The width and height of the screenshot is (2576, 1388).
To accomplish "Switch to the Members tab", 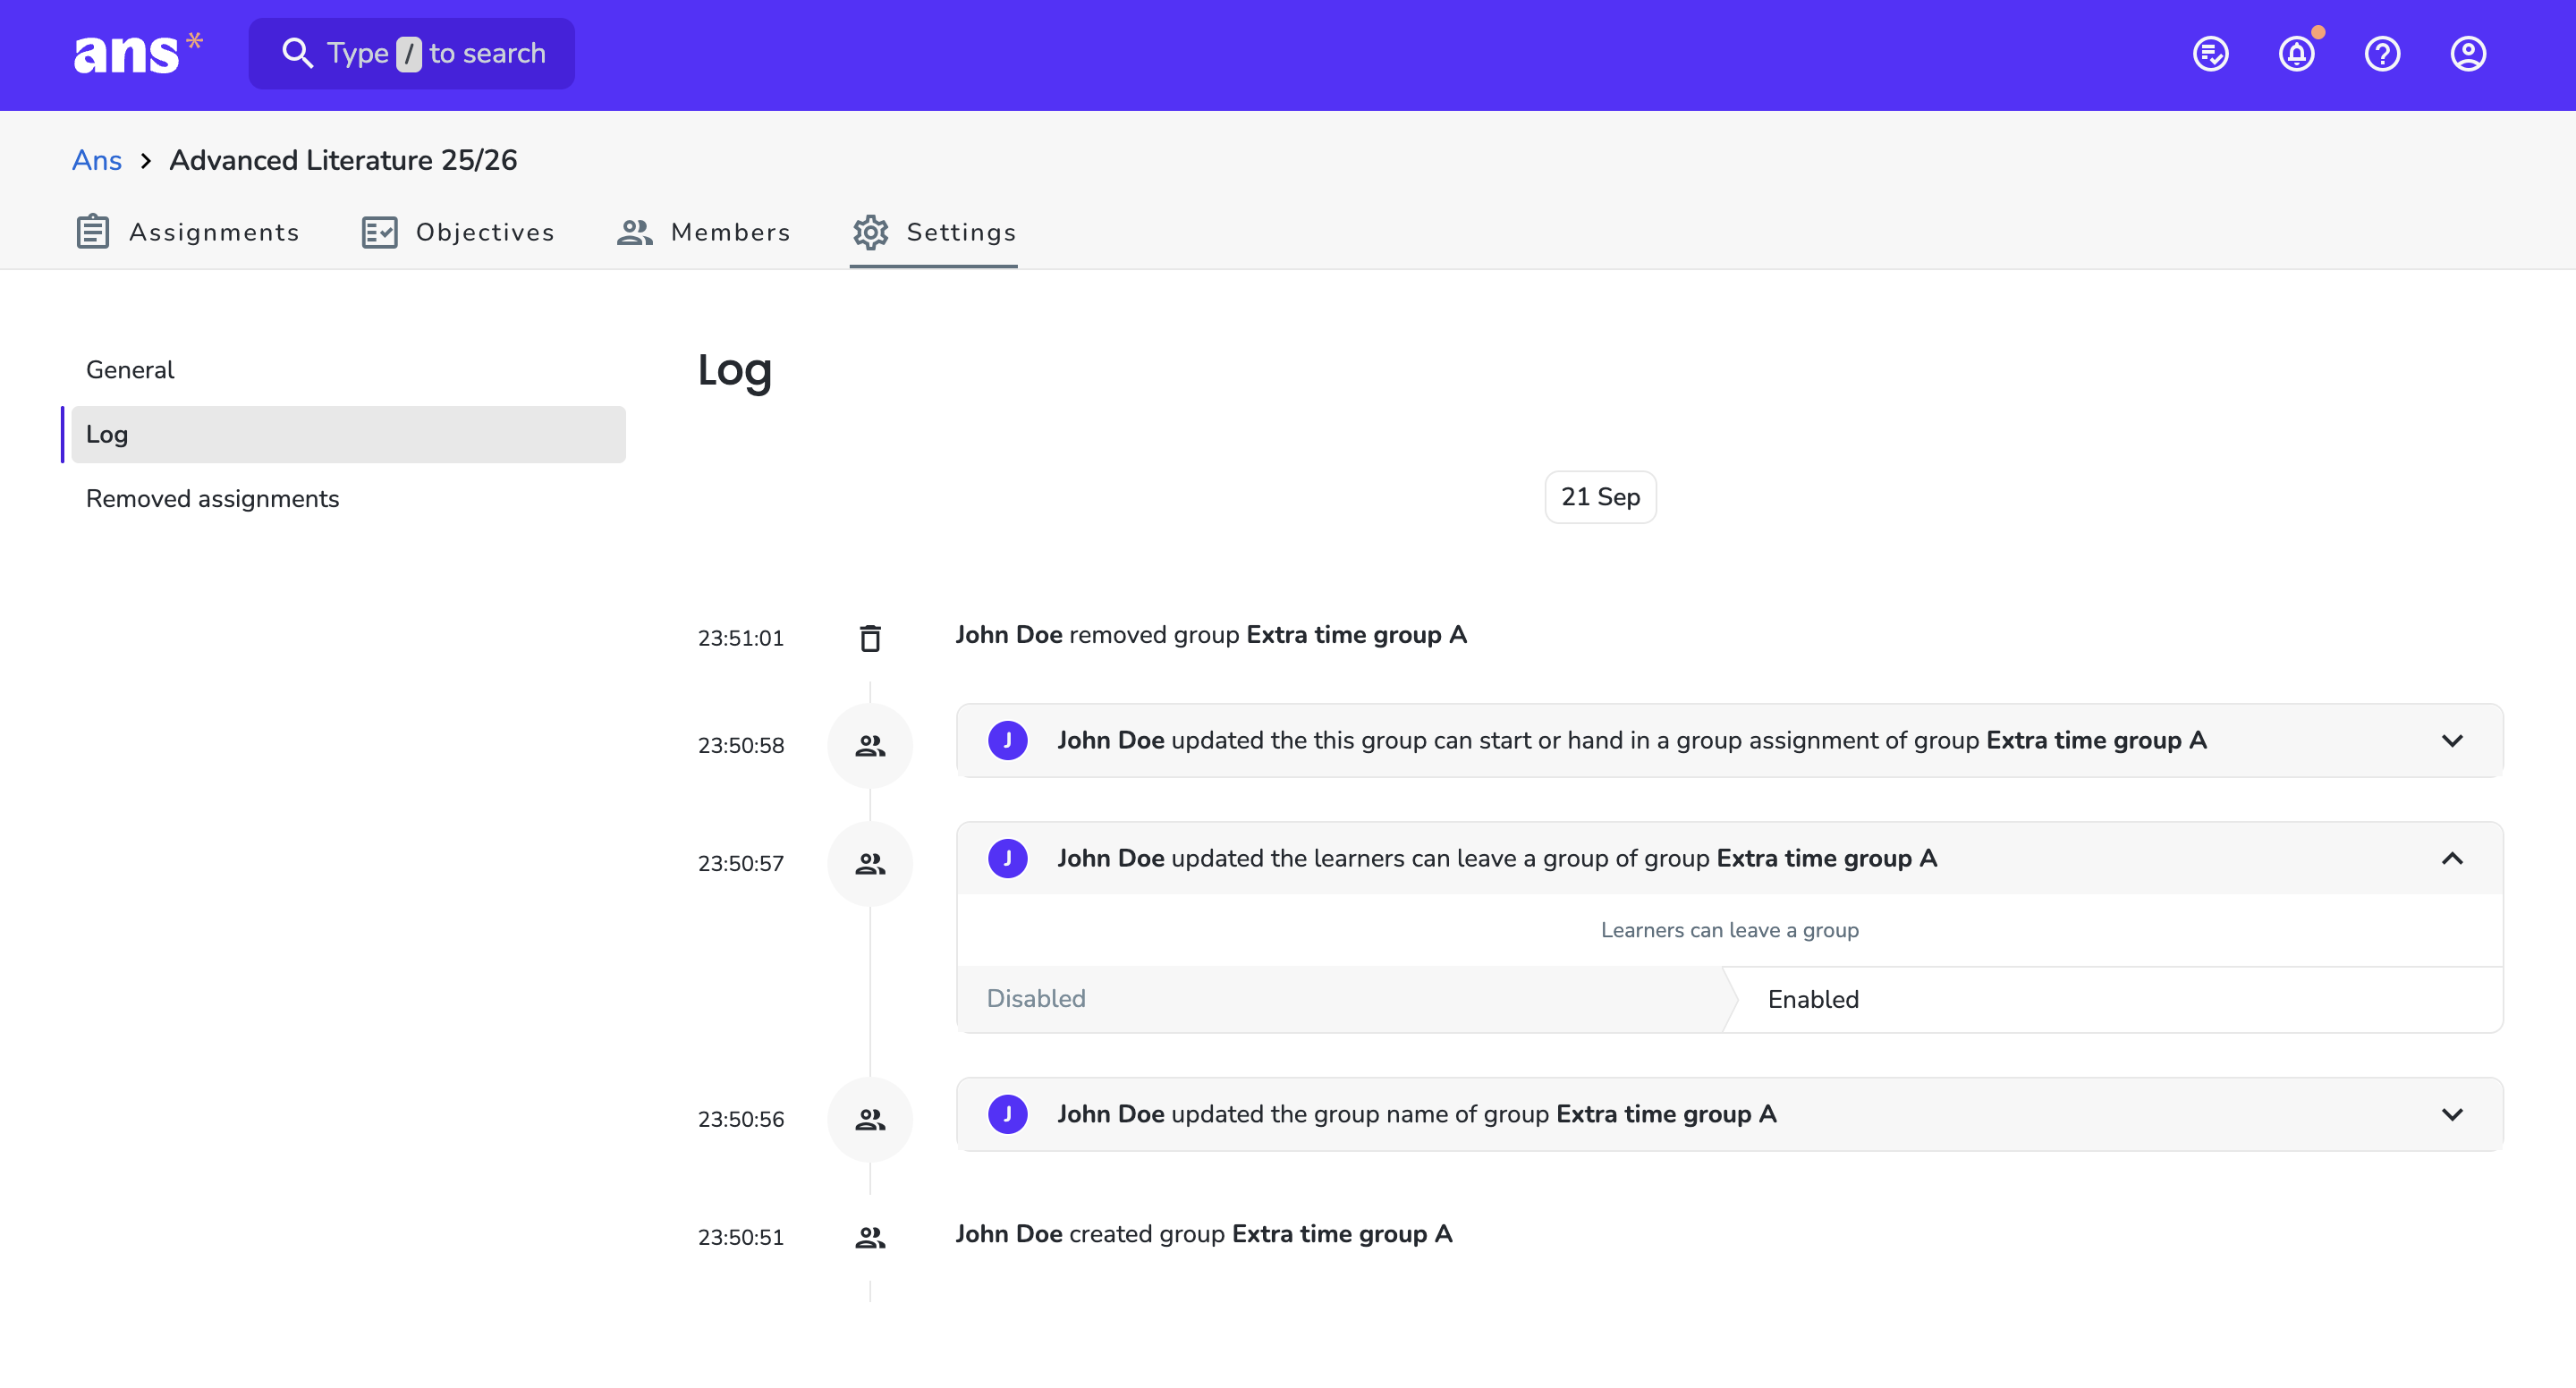I will (x=704, y=232).
